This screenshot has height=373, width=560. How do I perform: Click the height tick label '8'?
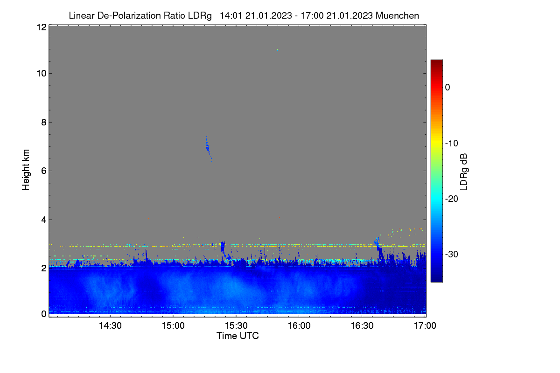click(x=43, y=122)
